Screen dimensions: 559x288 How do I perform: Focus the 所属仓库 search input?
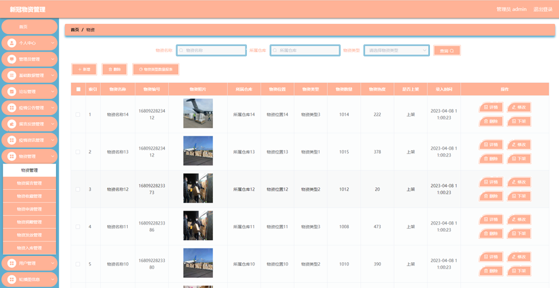point(305,50)
